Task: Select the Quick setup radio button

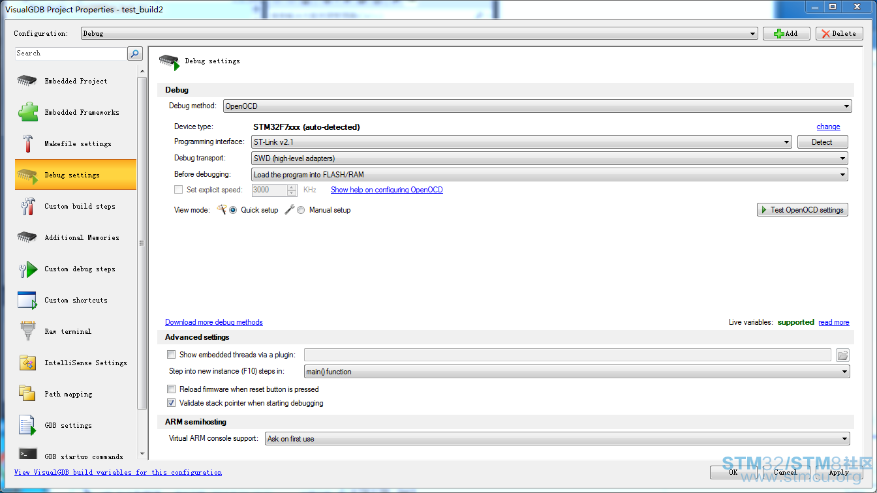Action: click(x=233, y=210)
